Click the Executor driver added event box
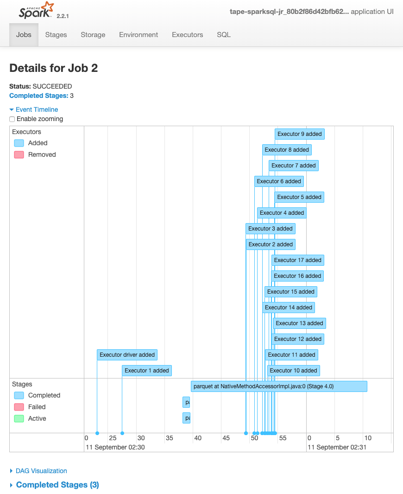Image resolution: width=403 pixels, height=494 pixels. tap(127, 354)
